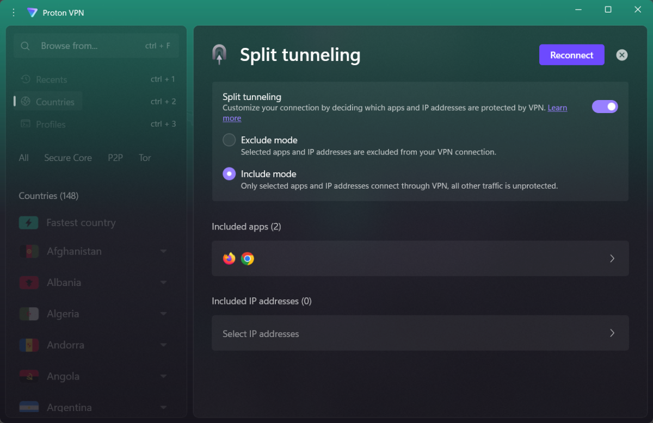Switch to the P2P filter tab
This screenshot has height=423, width=653.
115,158
